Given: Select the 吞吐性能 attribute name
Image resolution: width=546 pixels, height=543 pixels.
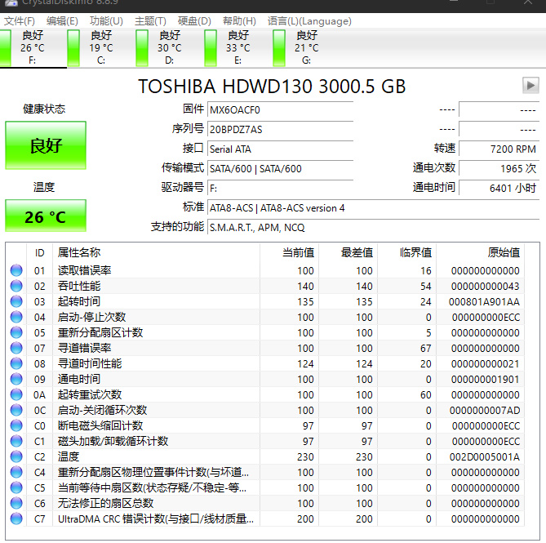Looking at the screenshot, I should pyautogui.click(x=79, y=286).
